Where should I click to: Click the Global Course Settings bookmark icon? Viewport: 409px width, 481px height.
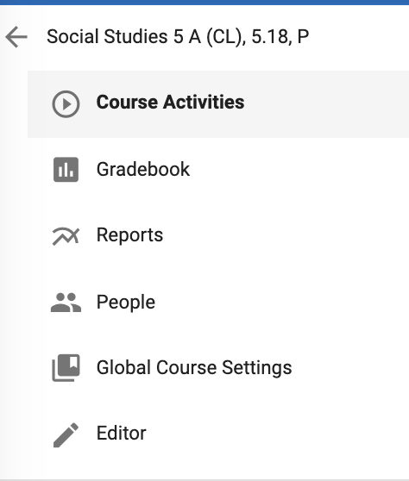[x=66, y=368]
